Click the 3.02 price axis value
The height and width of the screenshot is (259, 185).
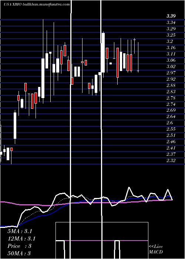coord(171,66)
